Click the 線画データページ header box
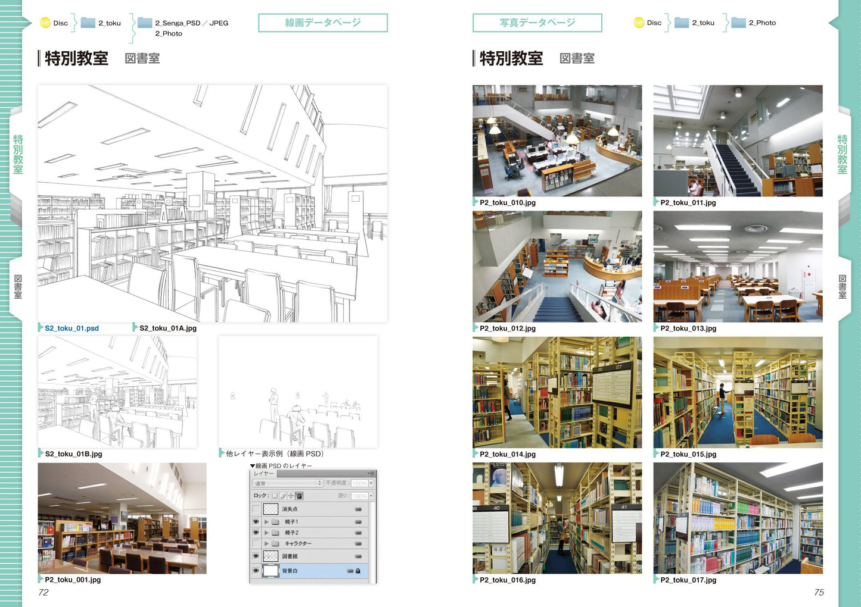The width and height of the screenshot is (861, 607). click(x=322, y=23)
